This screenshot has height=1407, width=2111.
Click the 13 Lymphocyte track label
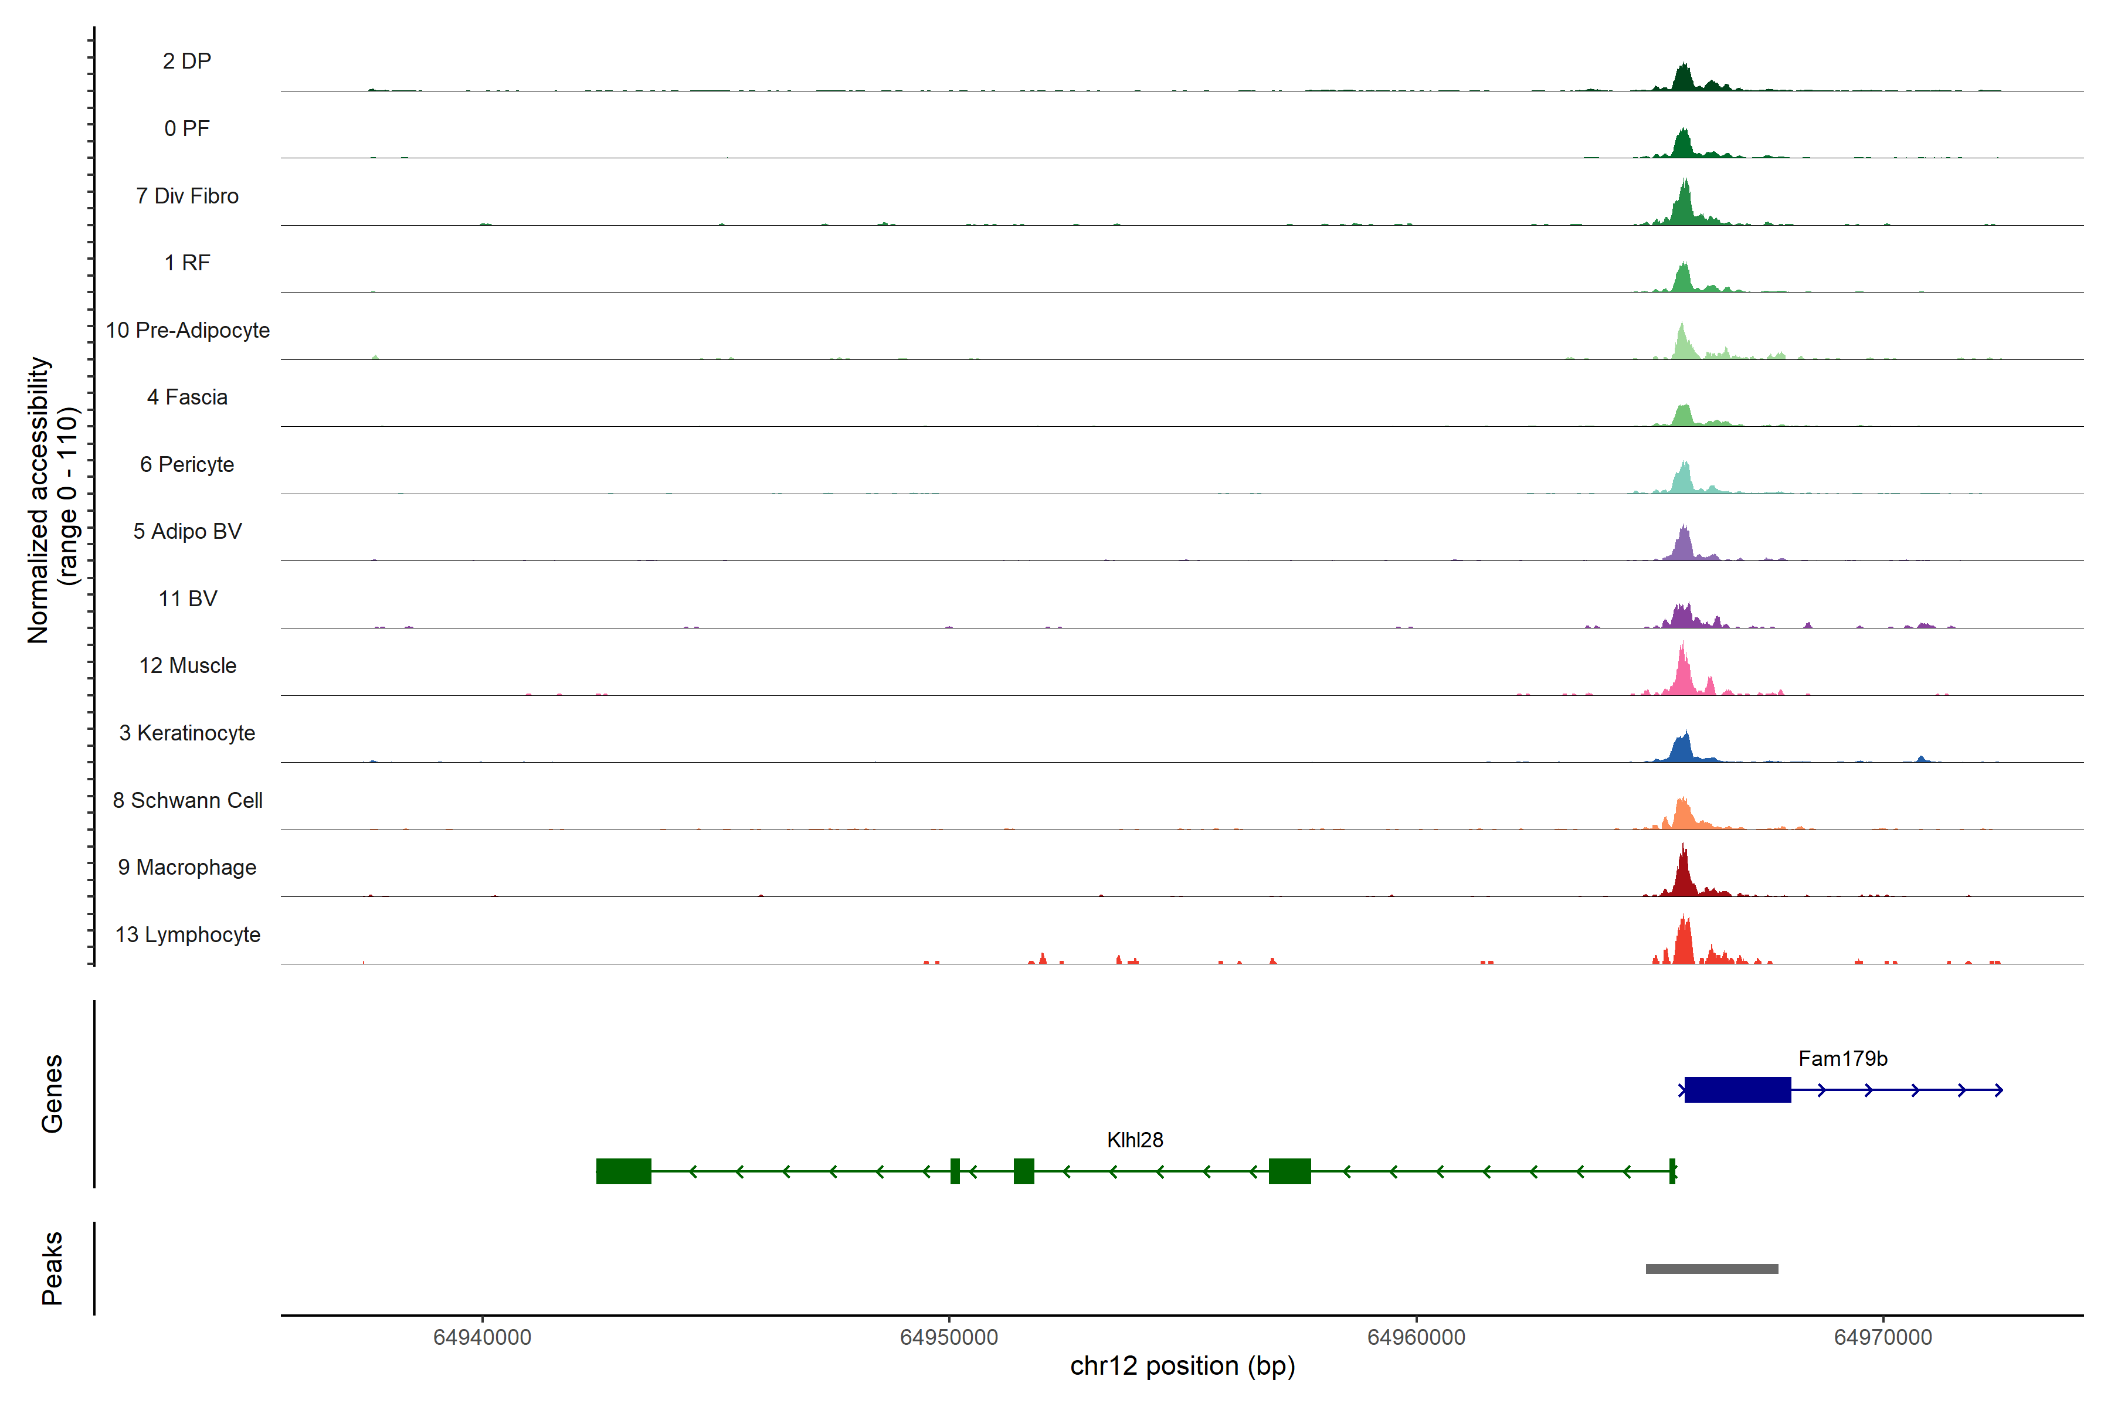click(x=186, y=934)
